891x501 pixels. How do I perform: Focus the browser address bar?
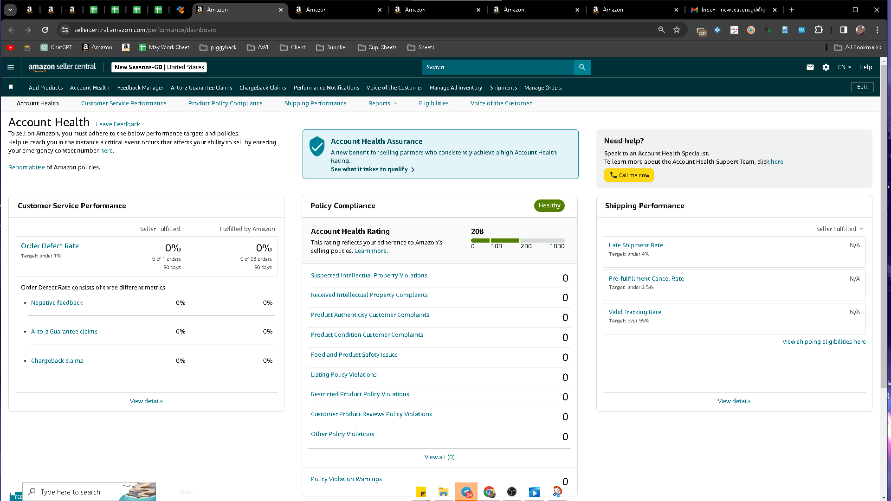362,30
